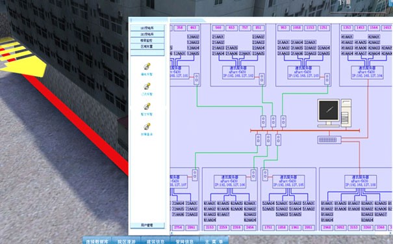The height and width of the screenshot is (244, 393).
Task: Open the 1#变电所 side menu item
Action: (x=147, y=28)
